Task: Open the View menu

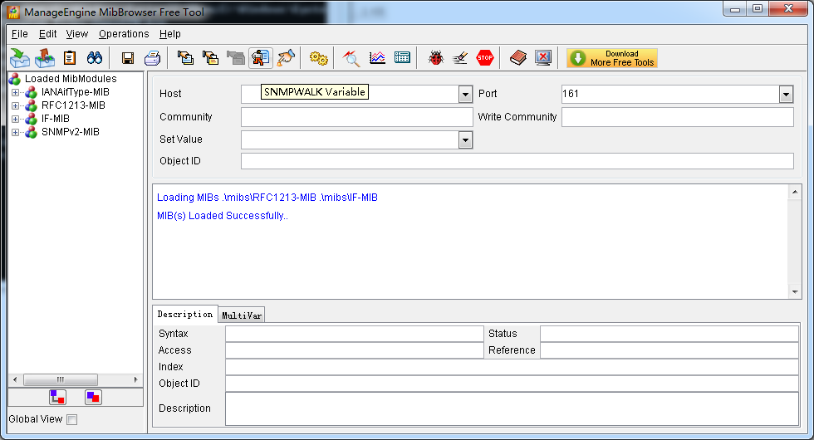Action: click(x=76, y=34)
